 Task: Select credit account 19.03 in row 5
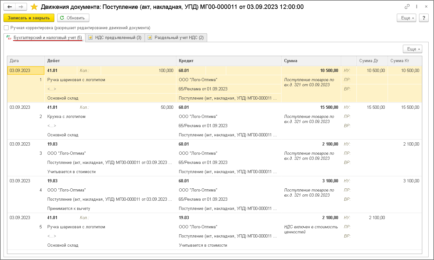(184, 218)
